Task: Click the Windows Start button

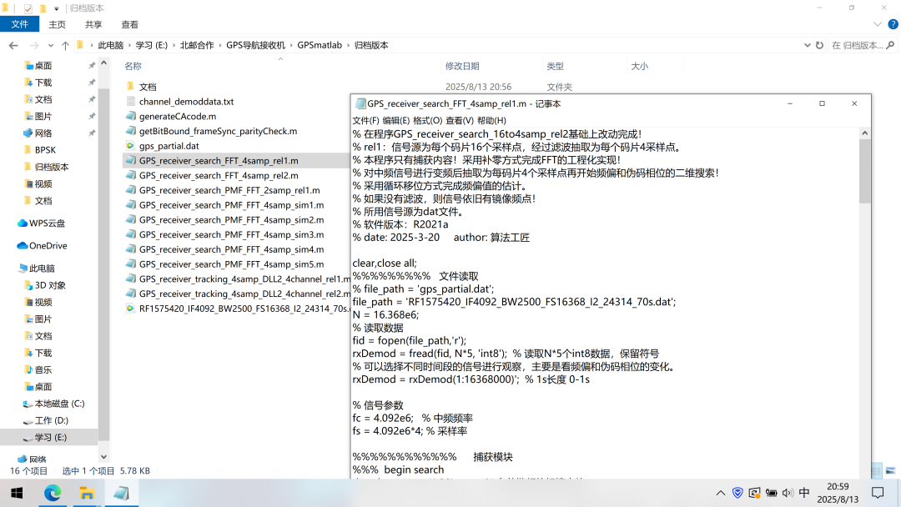Action: [x=17, y=493]
